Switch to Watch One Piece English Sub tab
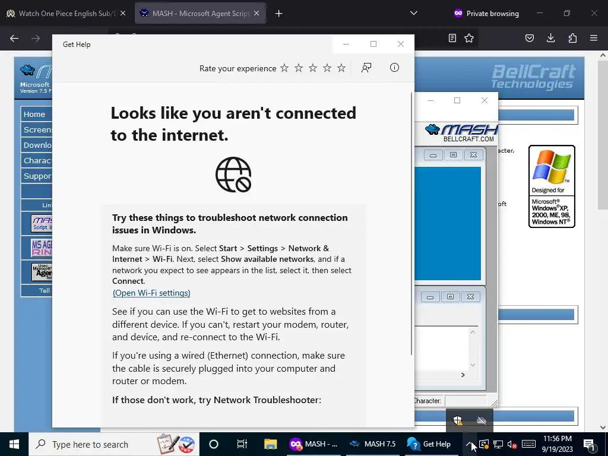 point(66,14)
